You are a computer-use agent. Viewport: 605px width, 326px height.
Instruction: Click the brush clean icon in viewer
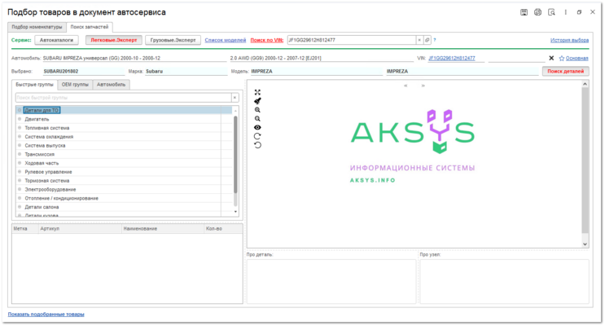pos(257,101)
